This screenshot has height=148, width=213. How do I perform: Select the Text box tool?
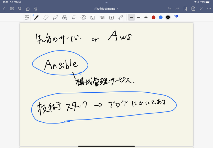112,18
